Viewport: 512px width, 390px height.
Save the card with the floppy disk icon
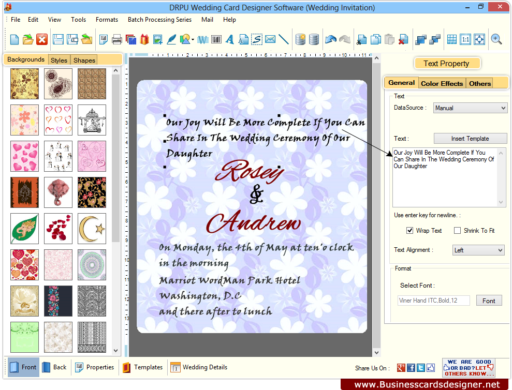pos(58,39)
